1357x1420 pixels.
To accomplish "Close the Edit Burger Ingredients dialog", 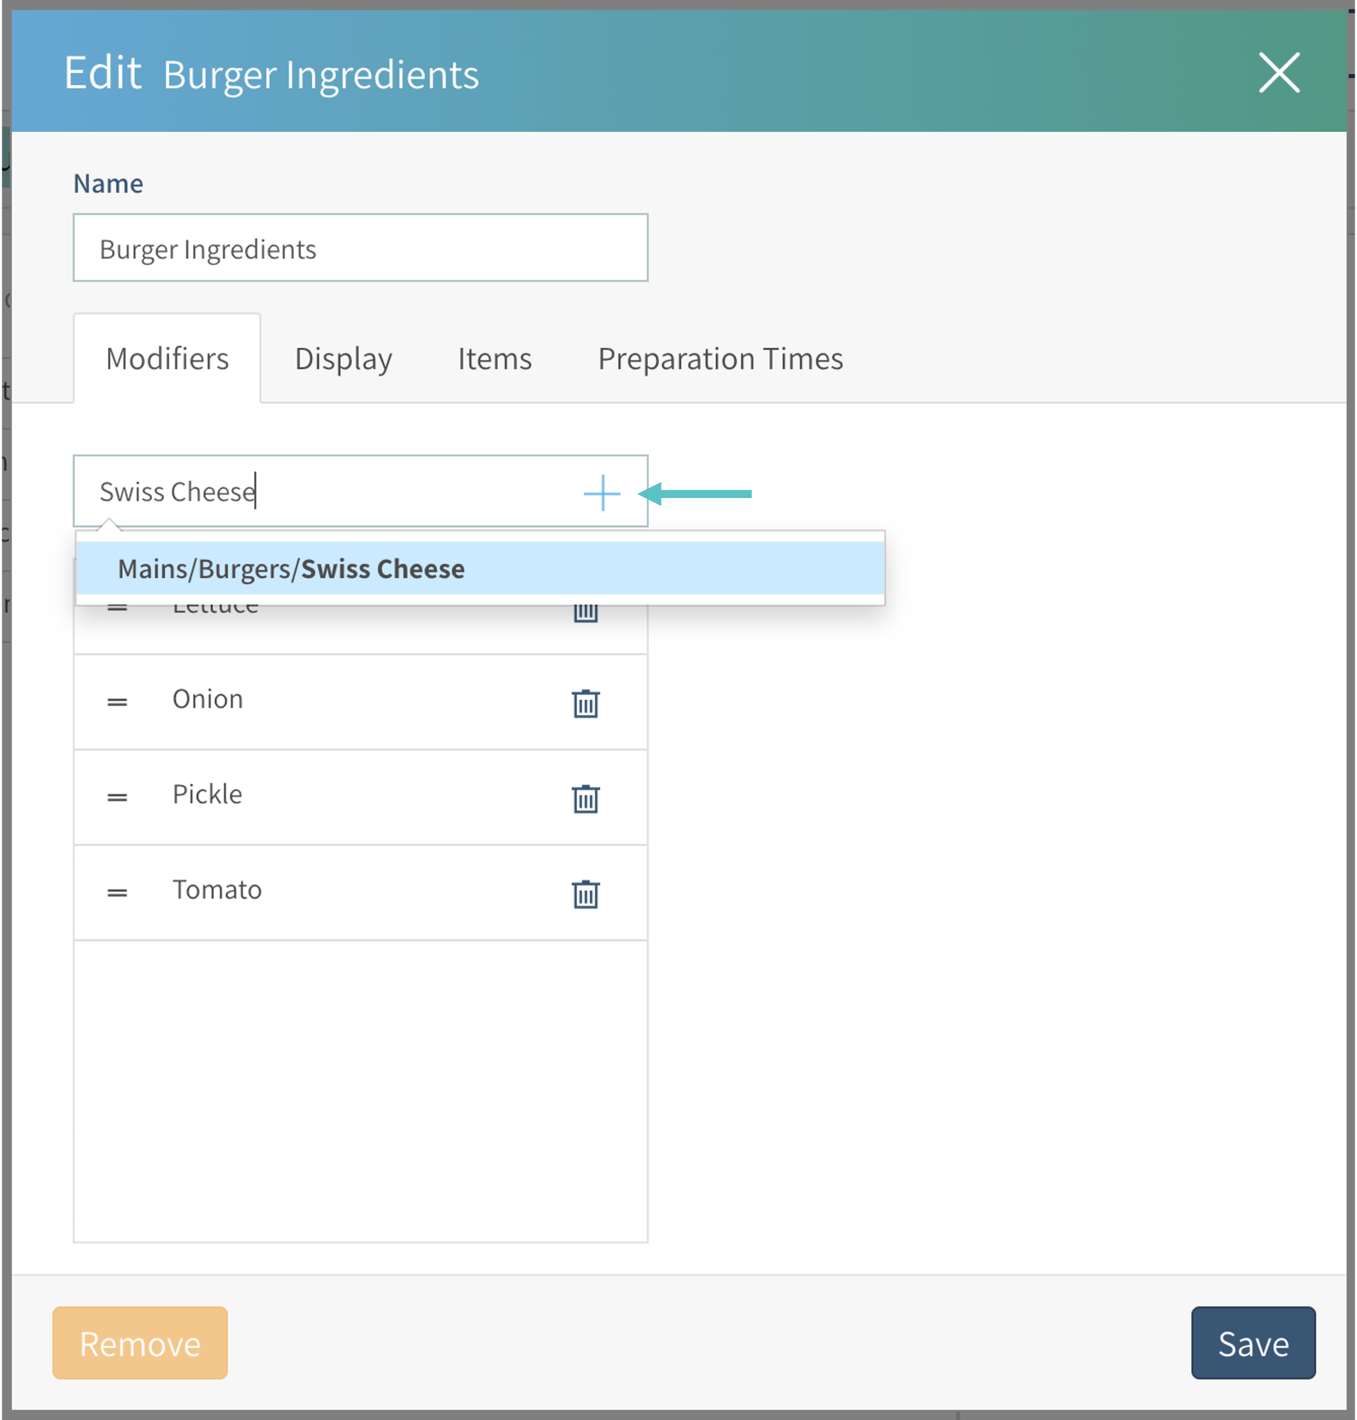I will point(1278,72).
